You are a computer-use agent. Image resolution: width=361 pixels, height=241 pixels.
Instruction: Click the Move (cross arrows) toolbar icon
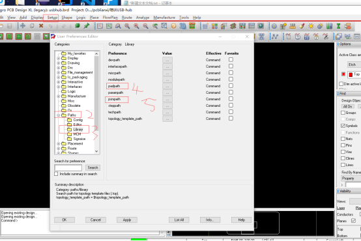click(x=23, y=26)
